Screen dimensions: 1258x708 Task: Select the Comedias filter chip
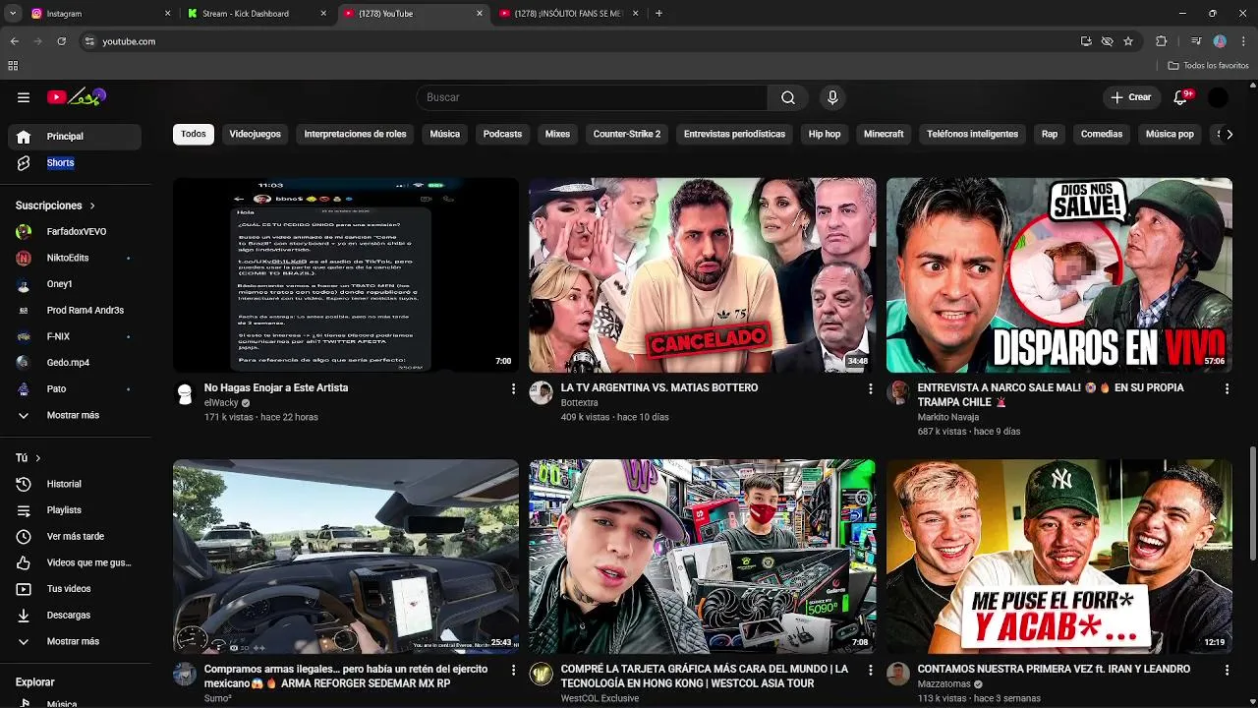(x=1102, y=134)
